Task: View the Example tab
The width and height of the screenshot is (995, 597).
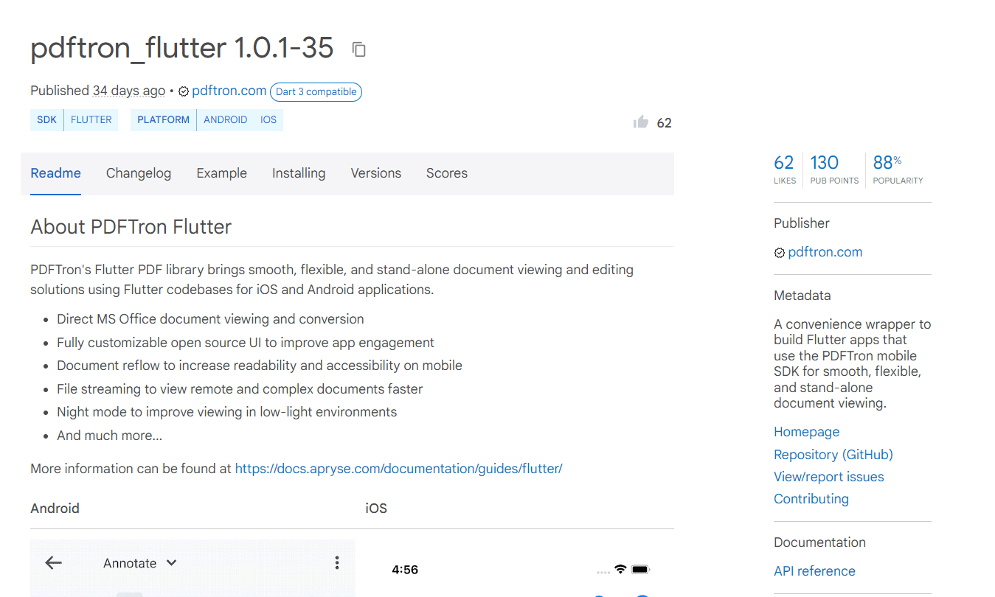Action: (x=221, y=173)
